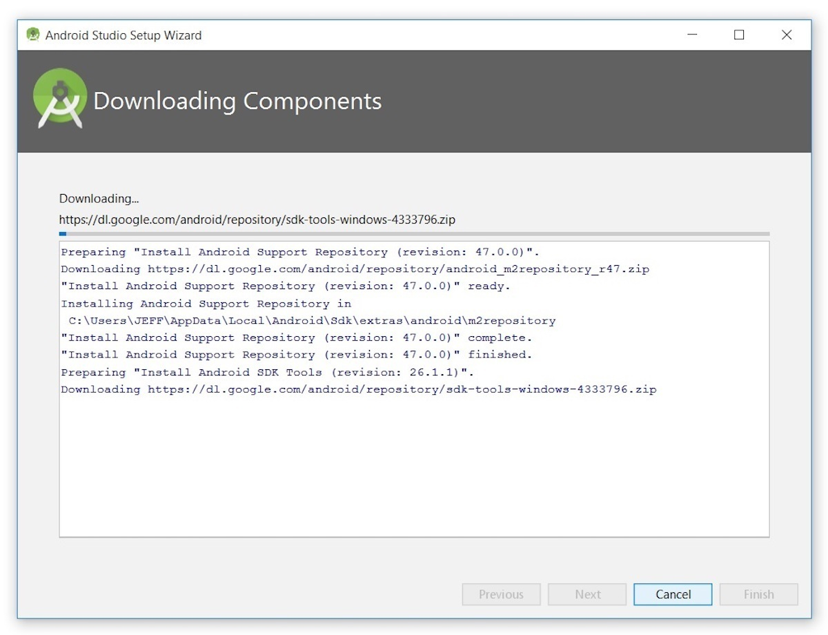
Task: Click the 'Downloading Components' heading
Action: click(237, 101)
